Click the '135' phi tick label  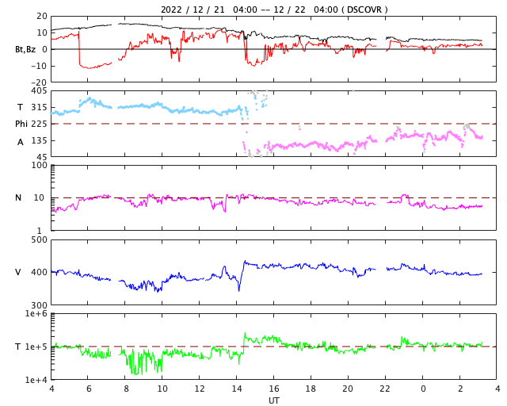(x=39, y=141)
